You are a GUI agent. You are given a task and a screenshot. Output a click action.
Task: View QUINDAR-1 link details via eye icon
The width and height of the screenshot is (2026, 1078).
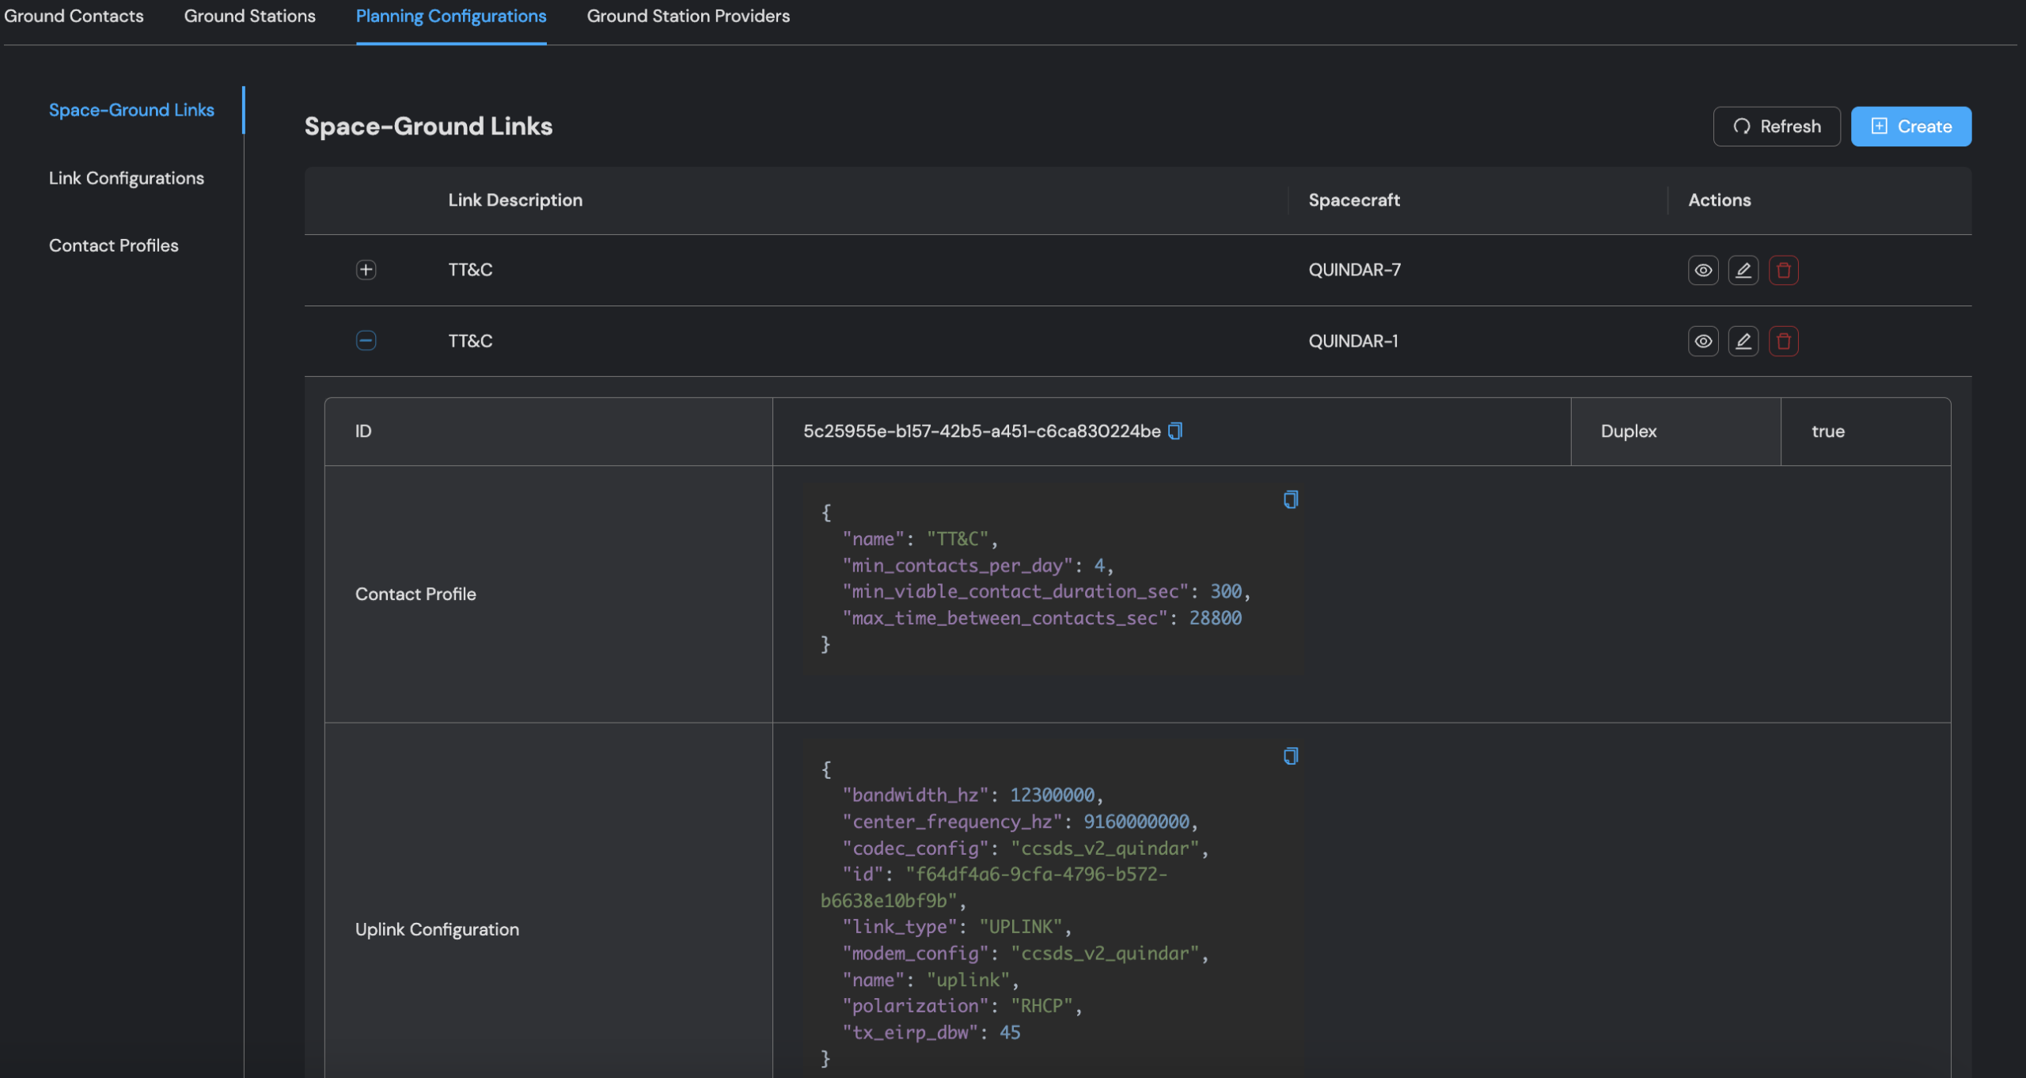[x=1703, y=341]
